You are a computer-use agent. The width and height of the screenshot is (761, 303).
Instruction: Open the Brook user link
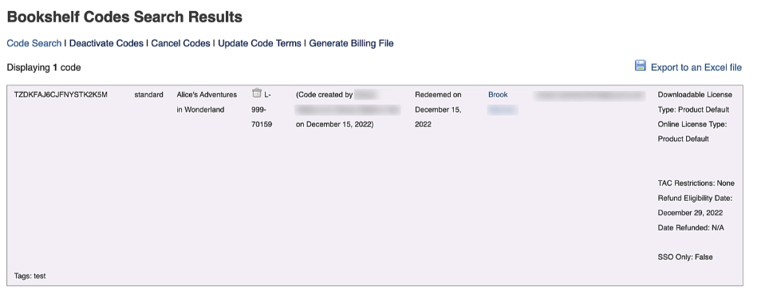tap(498, 95)
